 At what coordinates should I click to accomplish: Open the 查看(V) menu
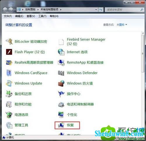31,16
